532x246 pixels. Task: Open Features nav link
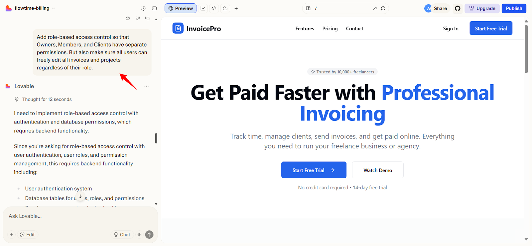click(305, 29)
